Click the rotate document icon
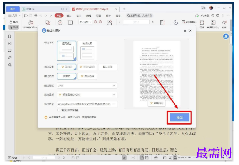 click(x=109, y=23)
